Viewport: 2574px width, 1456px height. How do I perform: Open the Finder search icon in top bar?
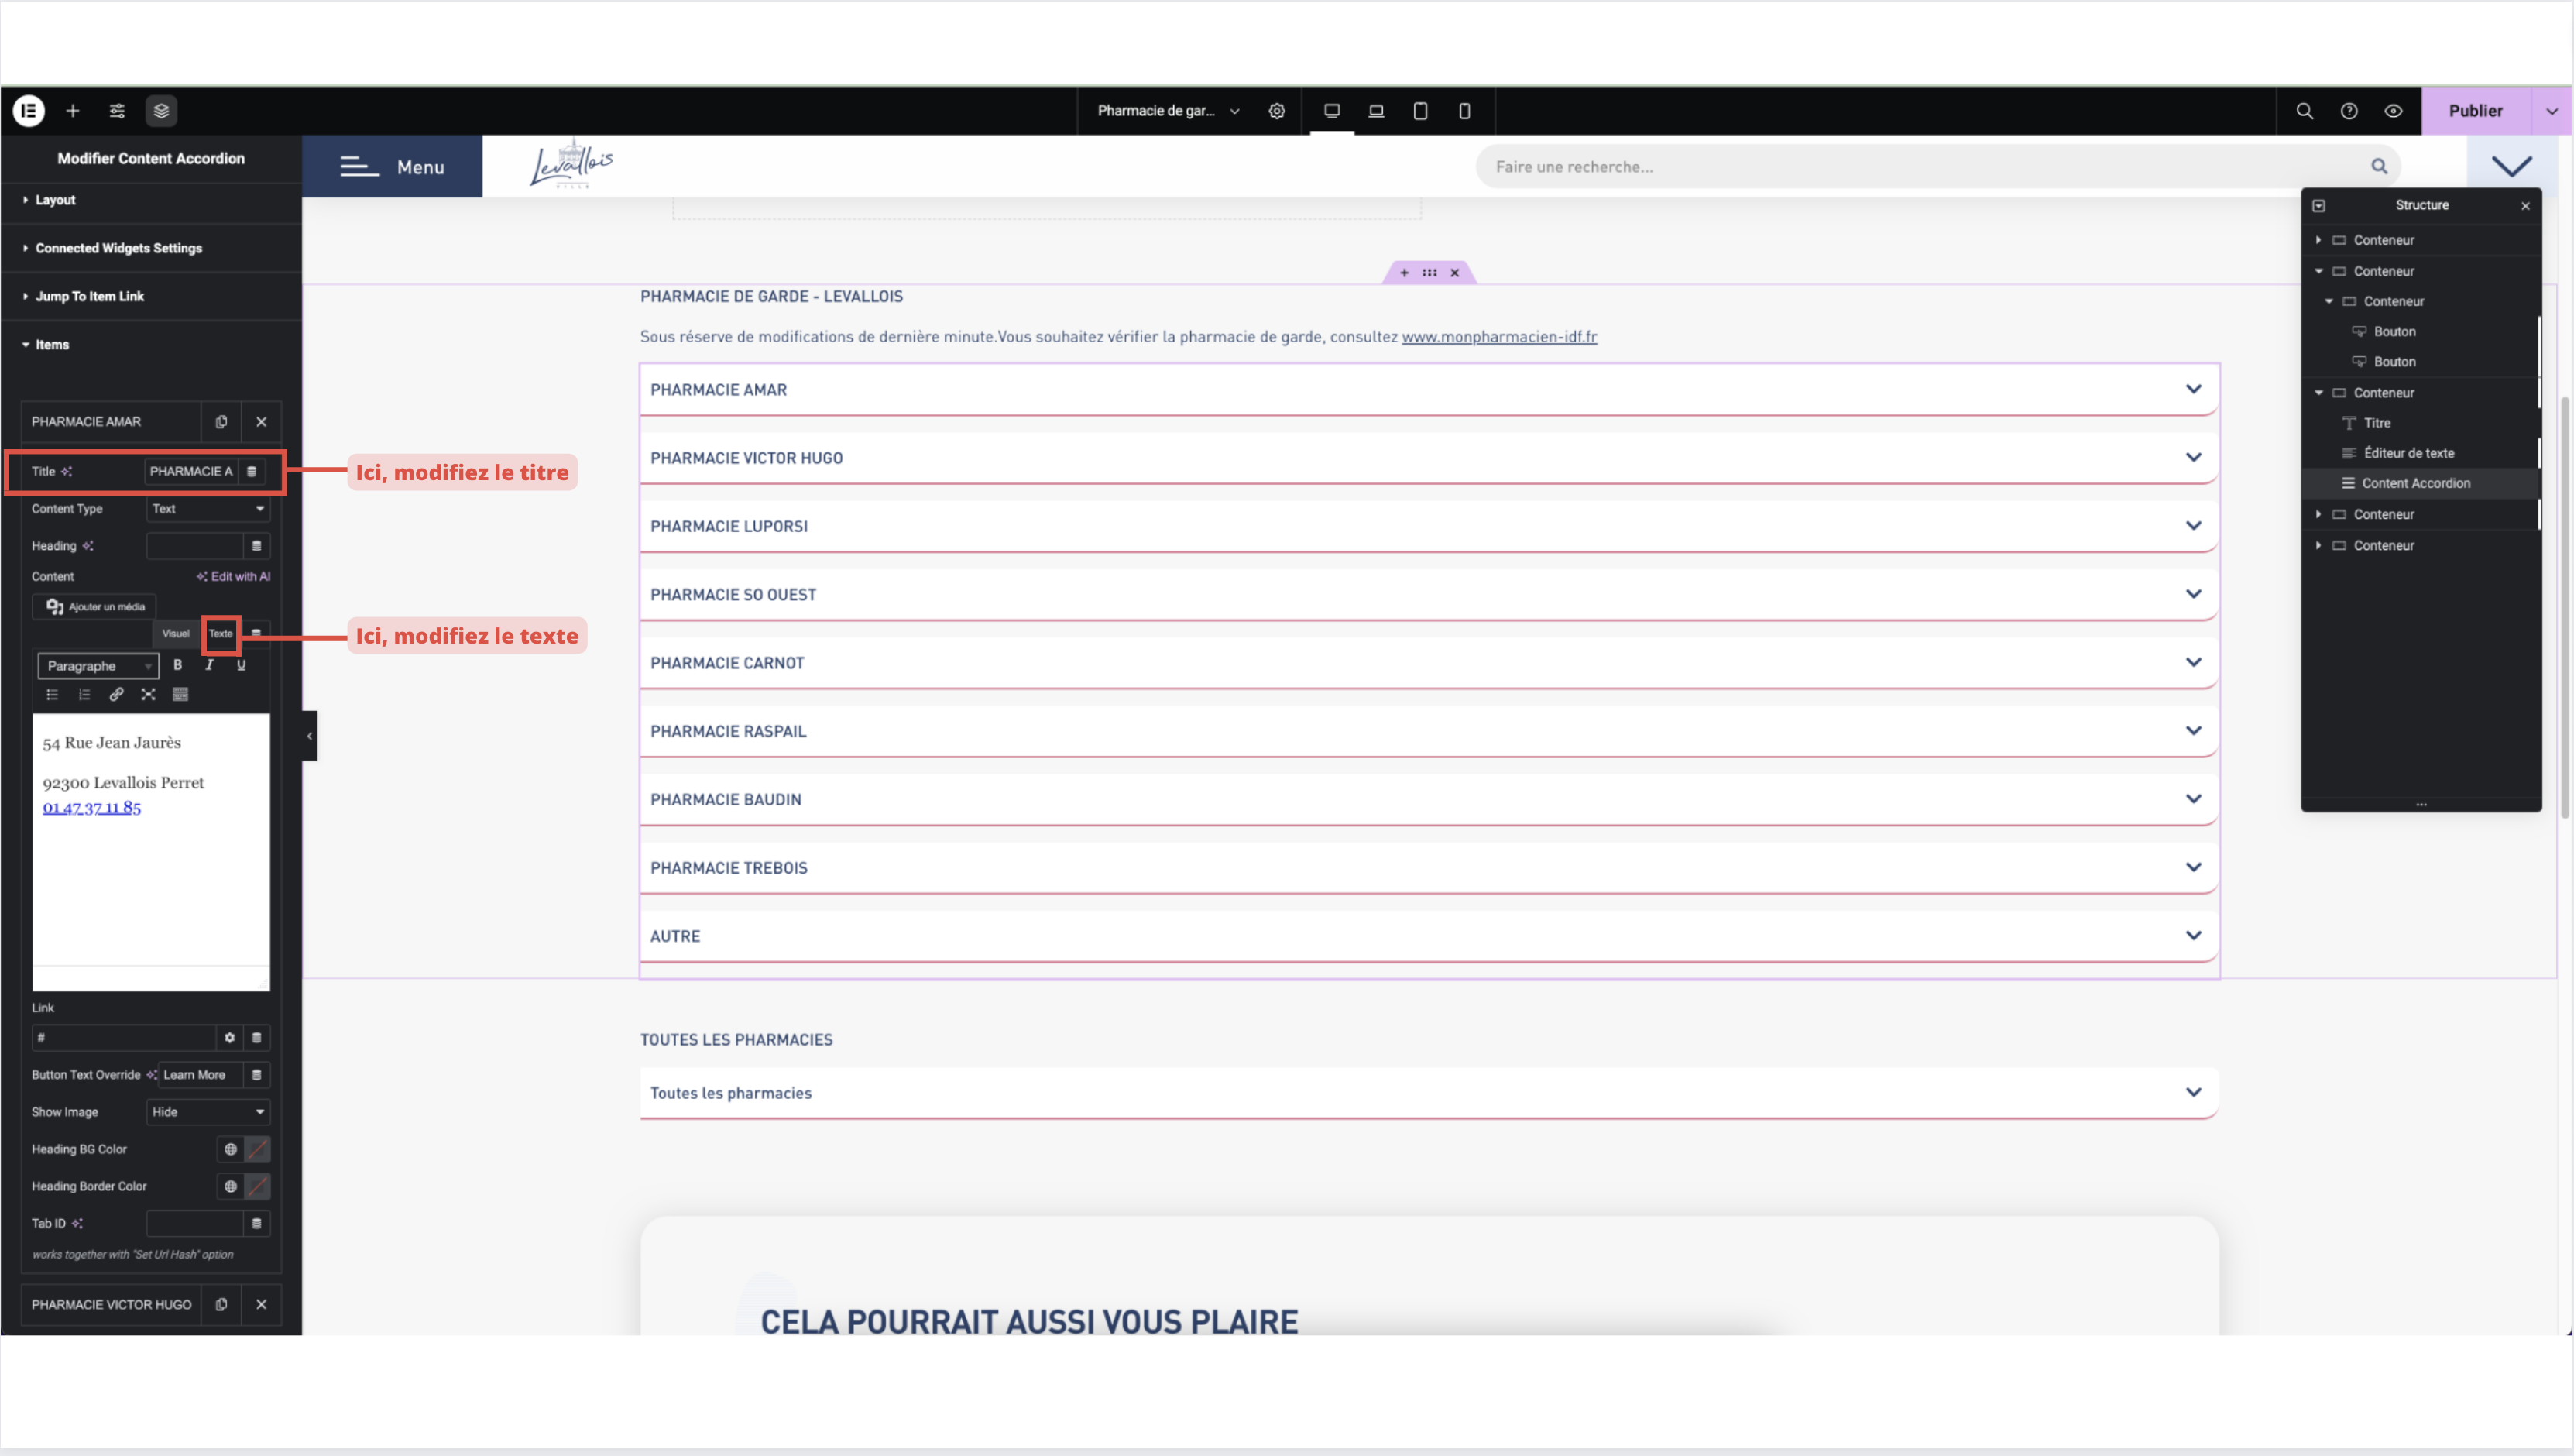click(x=2304, y=111)
